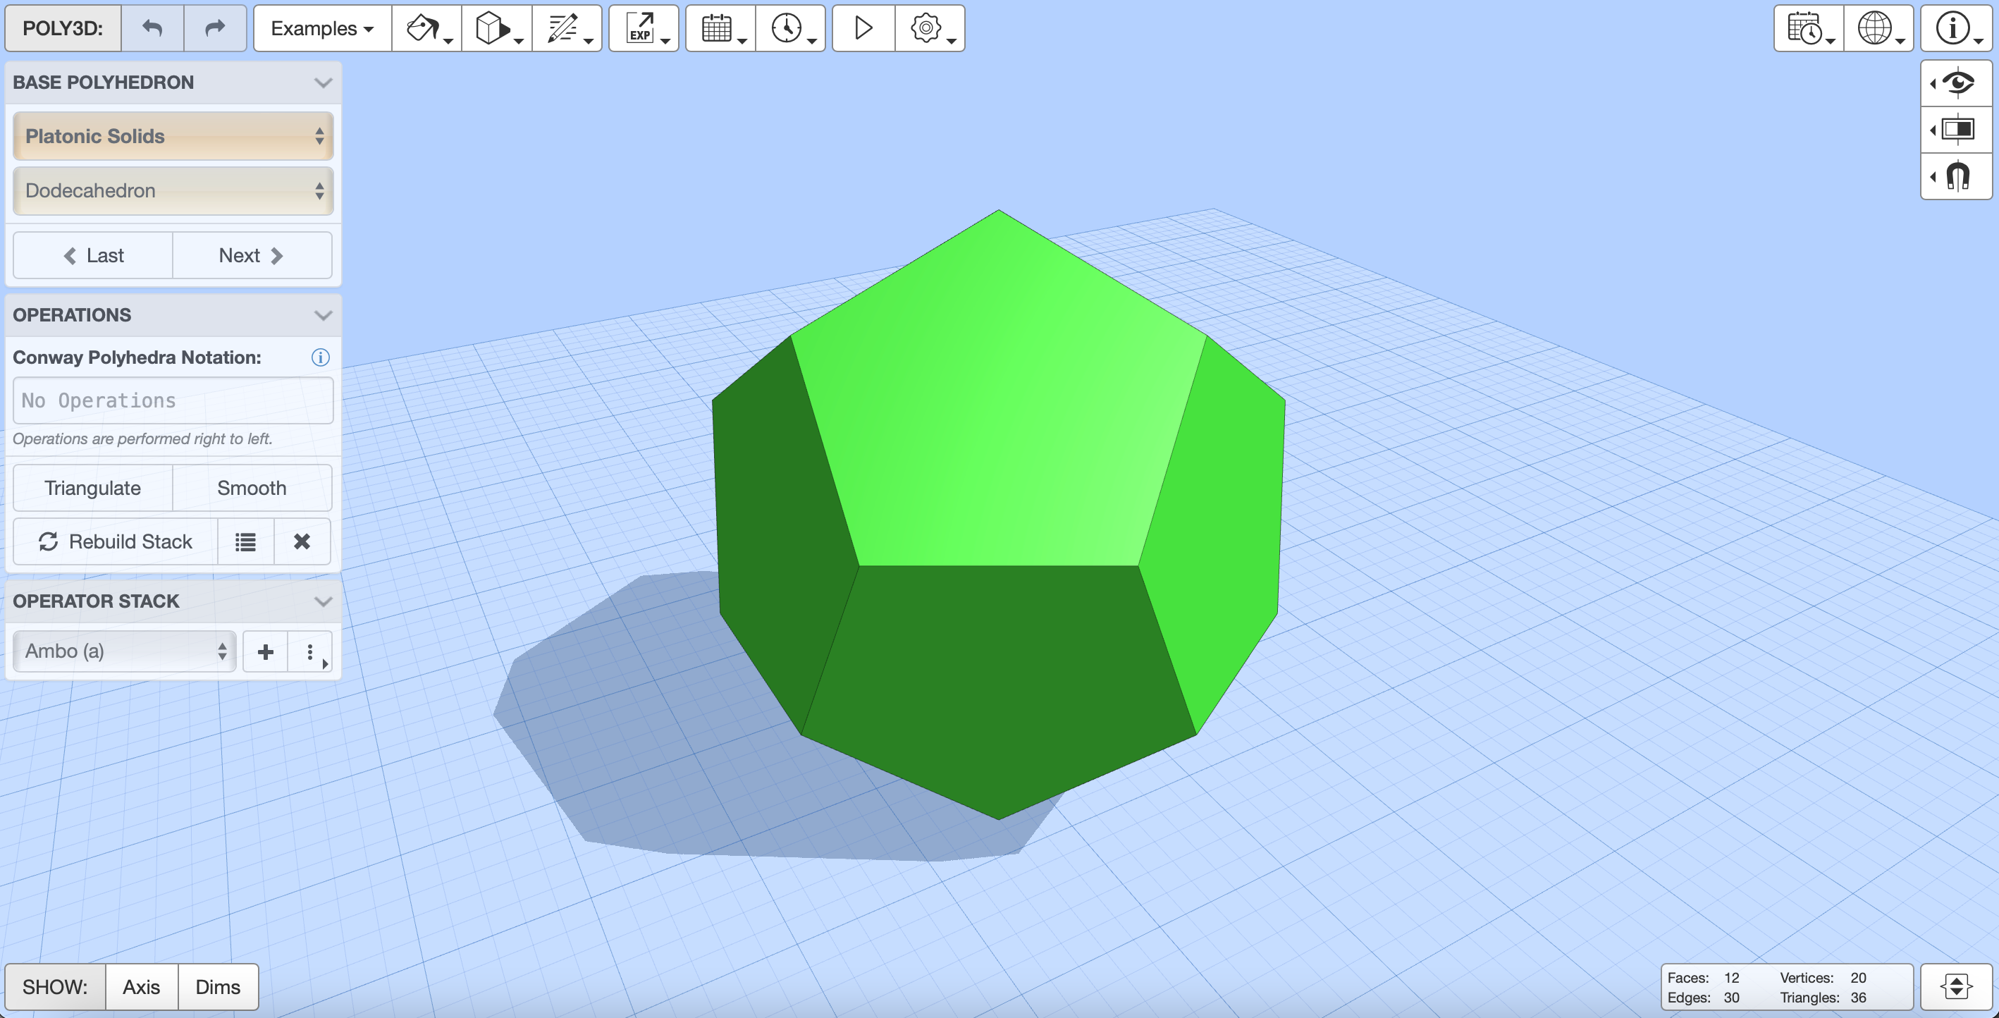Click Rebuild Stack

tap(116, 541)
